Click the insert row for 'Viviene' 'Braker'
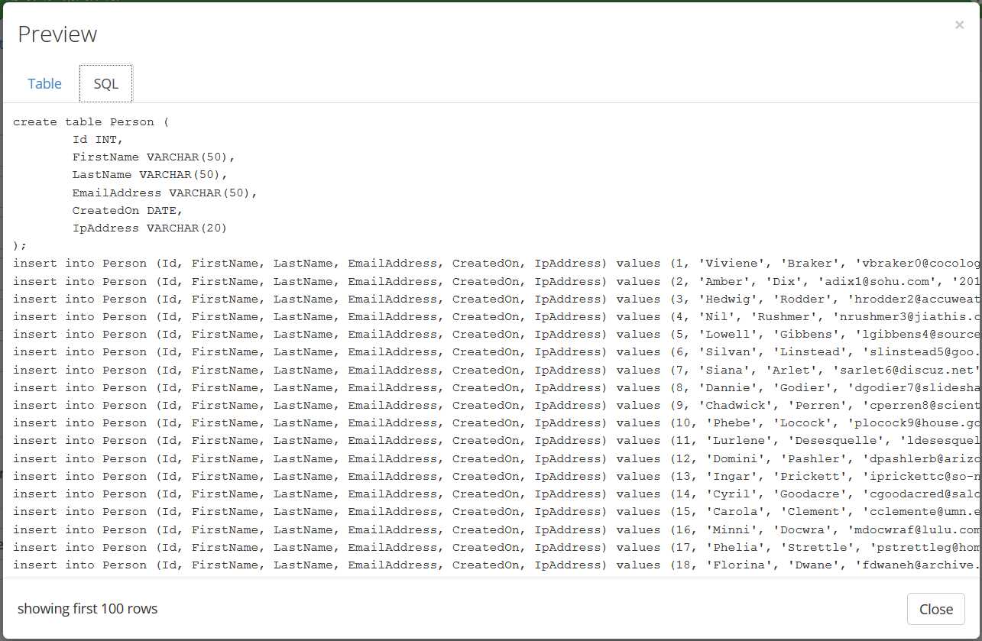 click(497, 264)
